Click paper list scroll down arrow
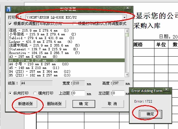The height and width of the screenshot is (129, 178). [127, 75]
